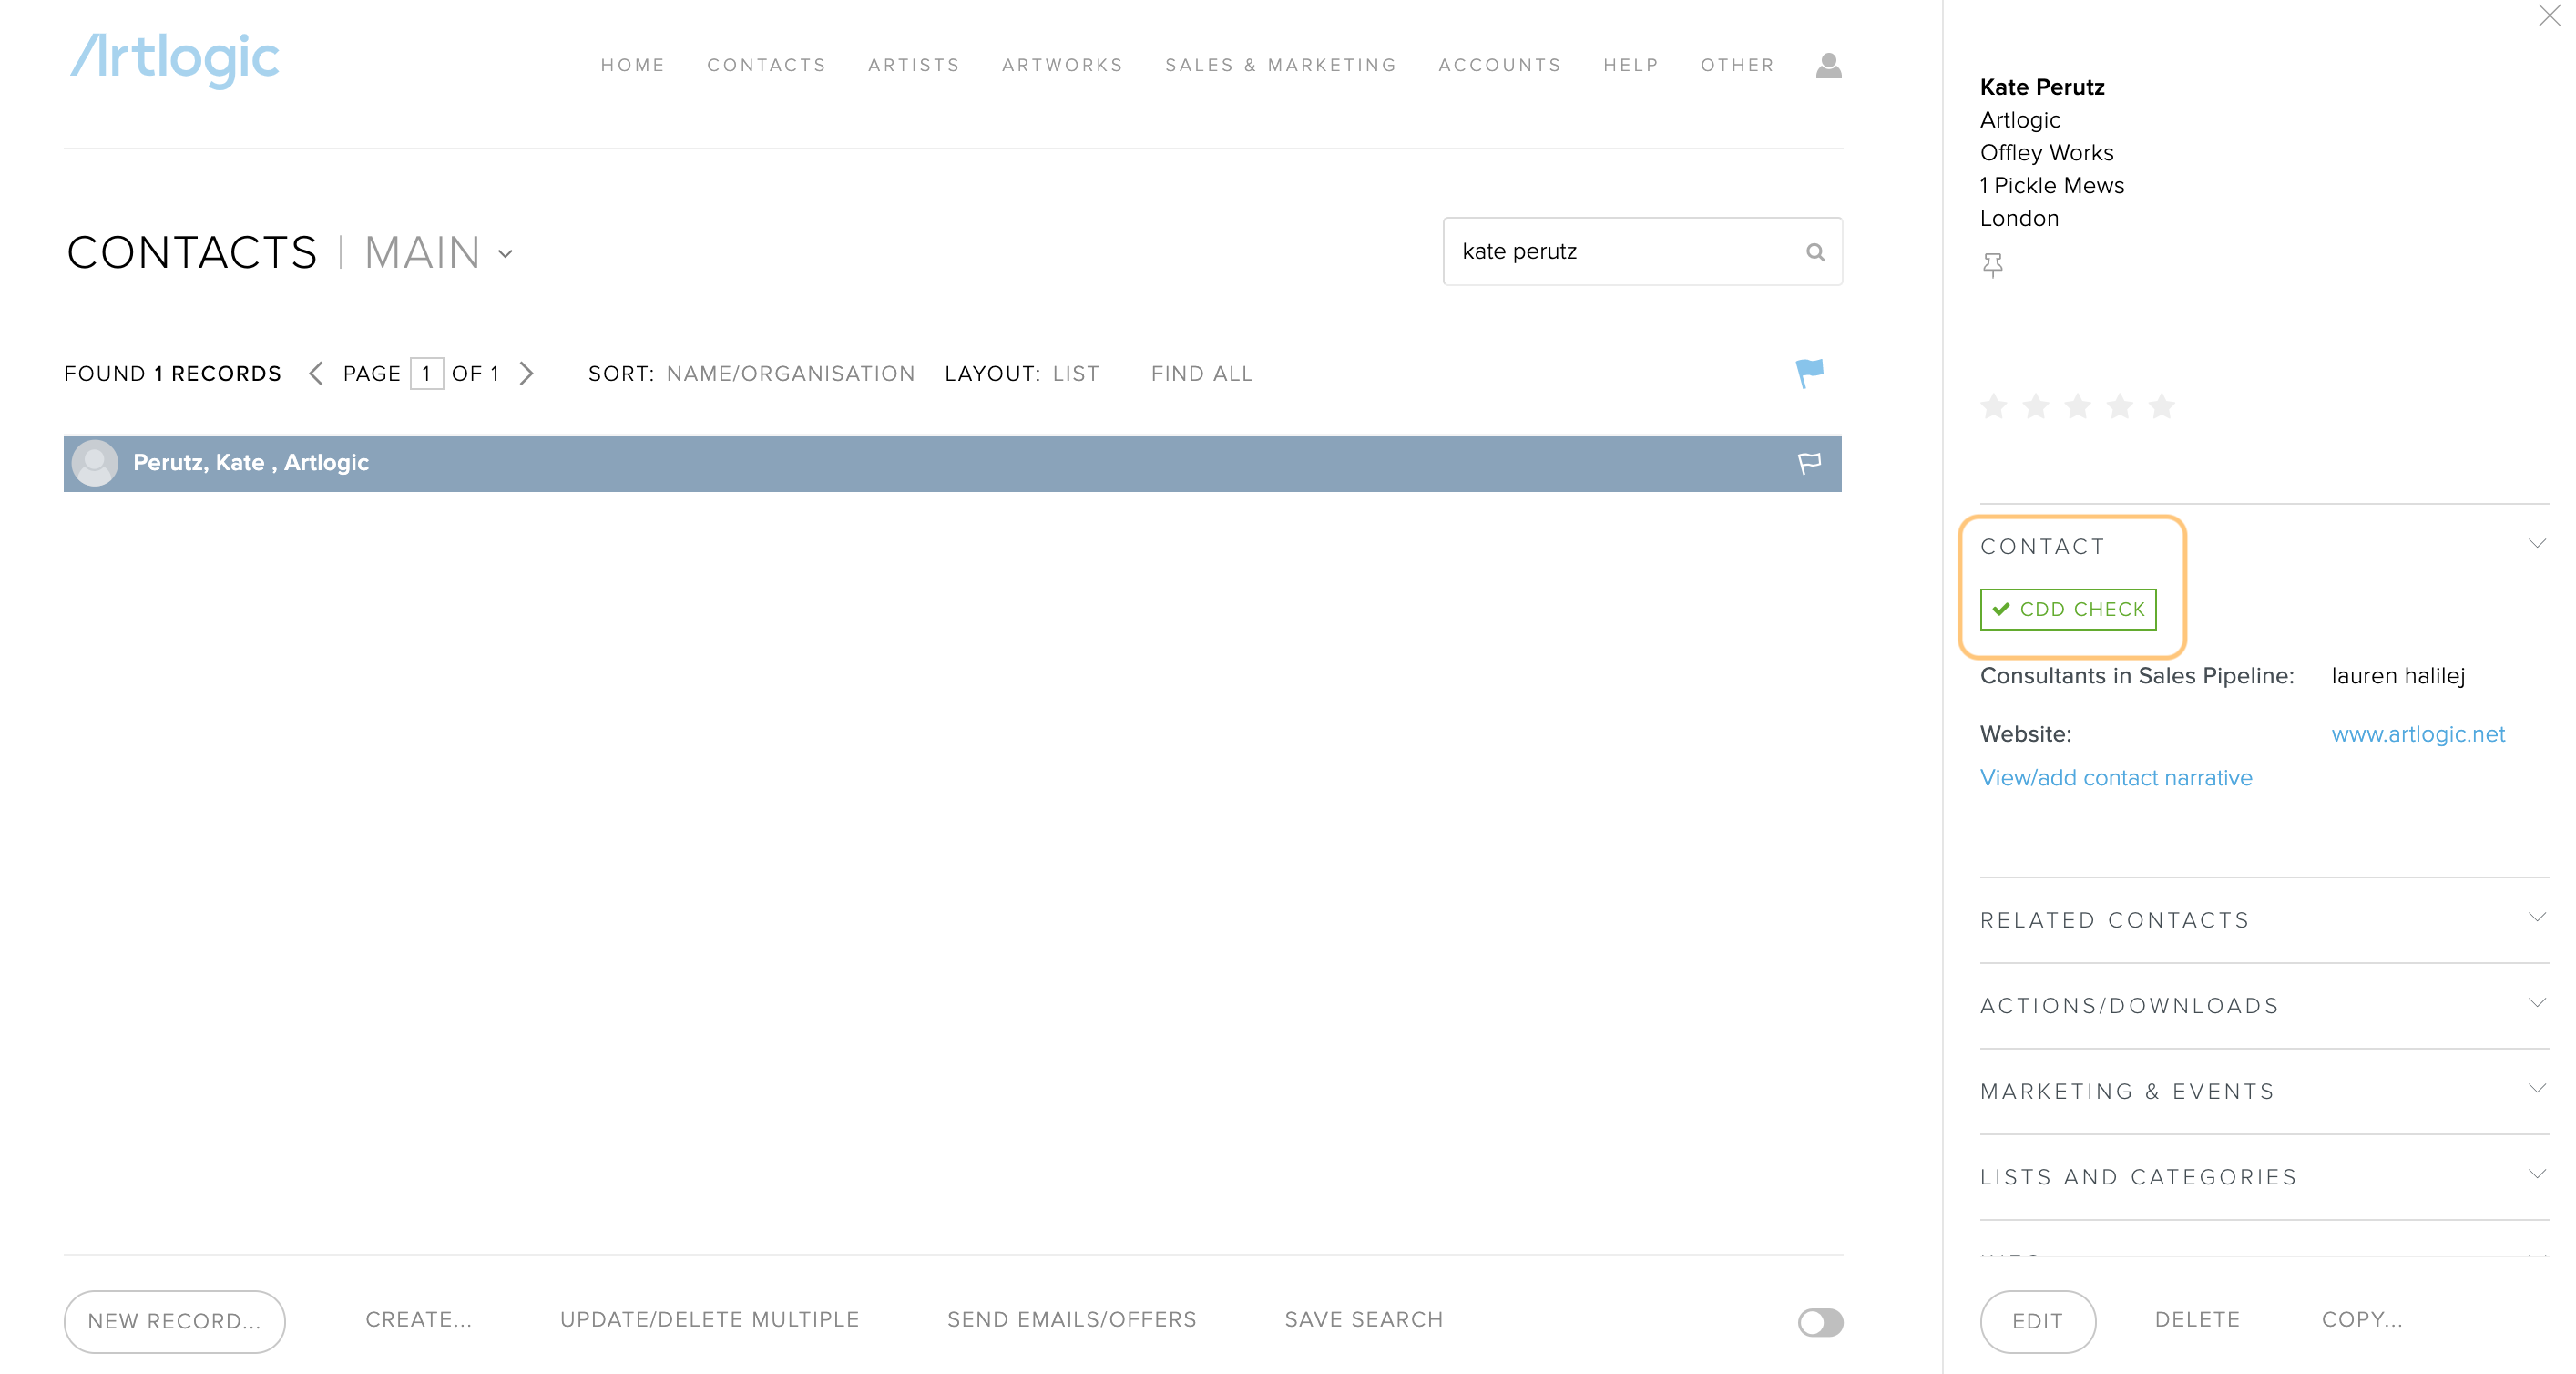This screenshot has width=2576, height=1374.
Task: Click the Offley Works address line
Action: point(2046,153)
